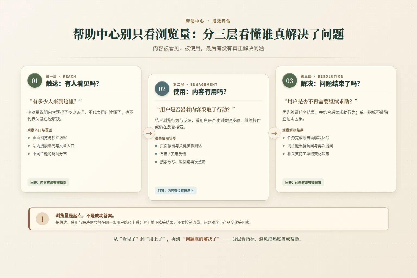
Task: Click quote “用户是否不再需要继续求助?”
Action: pyautogui.click(x=321, y=102)
